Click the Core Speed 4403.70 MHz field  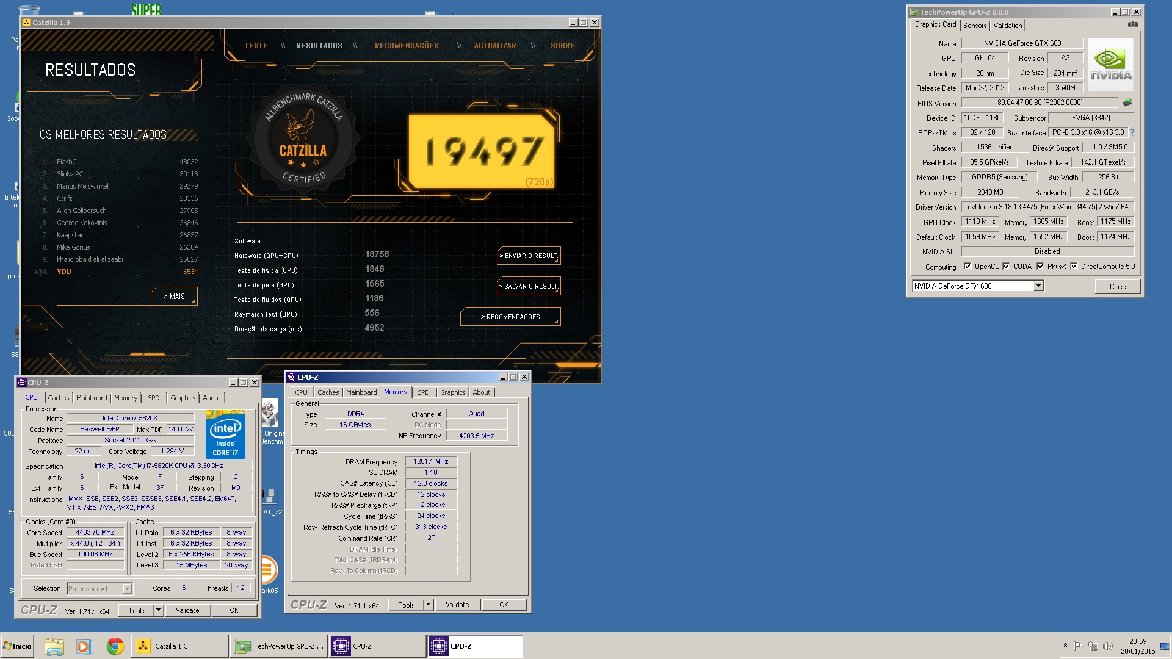pos(95,533)
